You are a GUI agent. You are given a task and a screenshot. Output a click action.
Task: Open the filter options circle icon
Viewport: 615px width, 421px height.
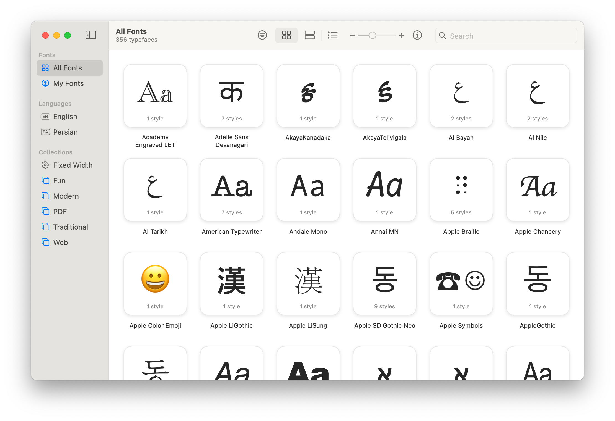click(262, 35)
